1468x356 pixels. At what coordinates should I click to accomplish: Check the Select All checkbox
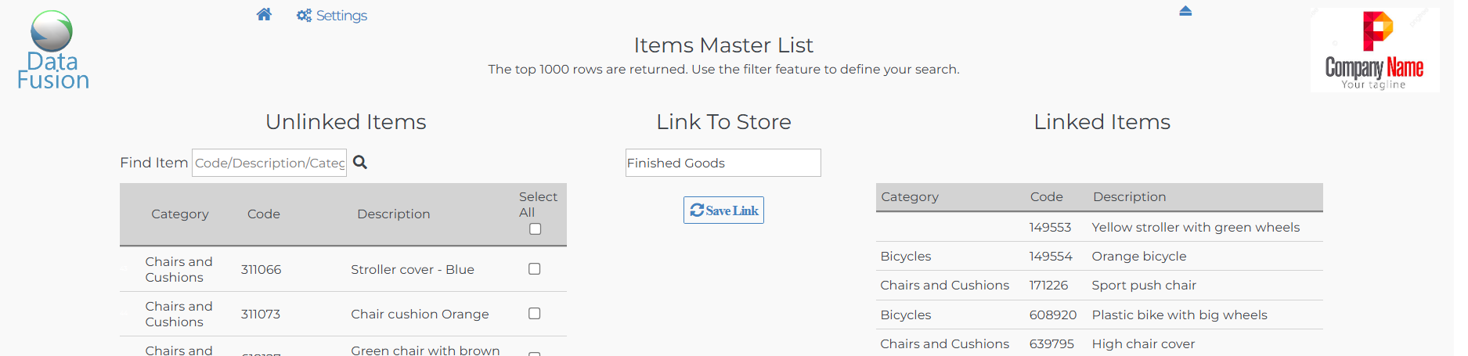536,229
